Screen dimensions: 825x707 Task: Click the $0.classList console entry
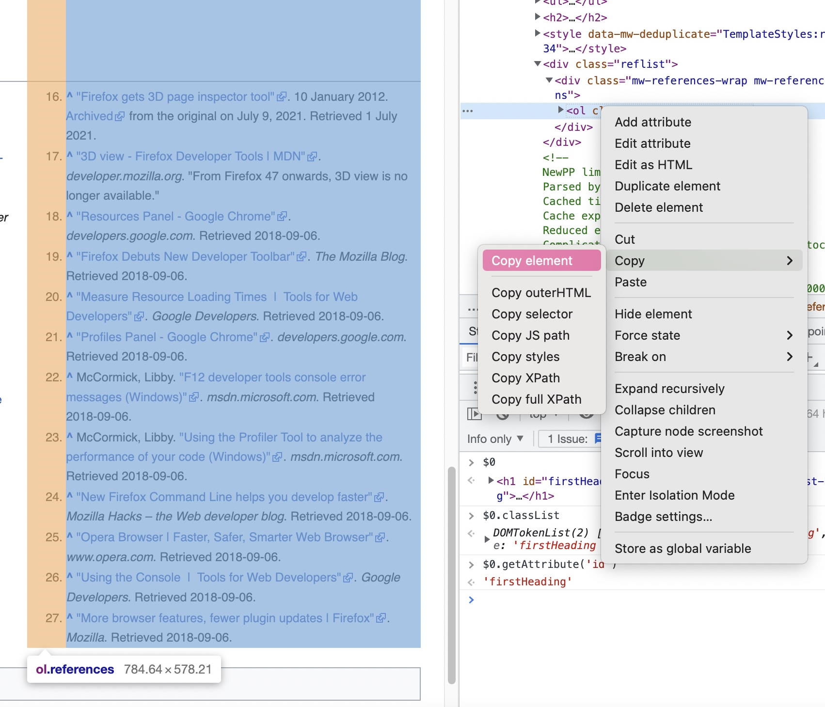click(x=521, y=515)
